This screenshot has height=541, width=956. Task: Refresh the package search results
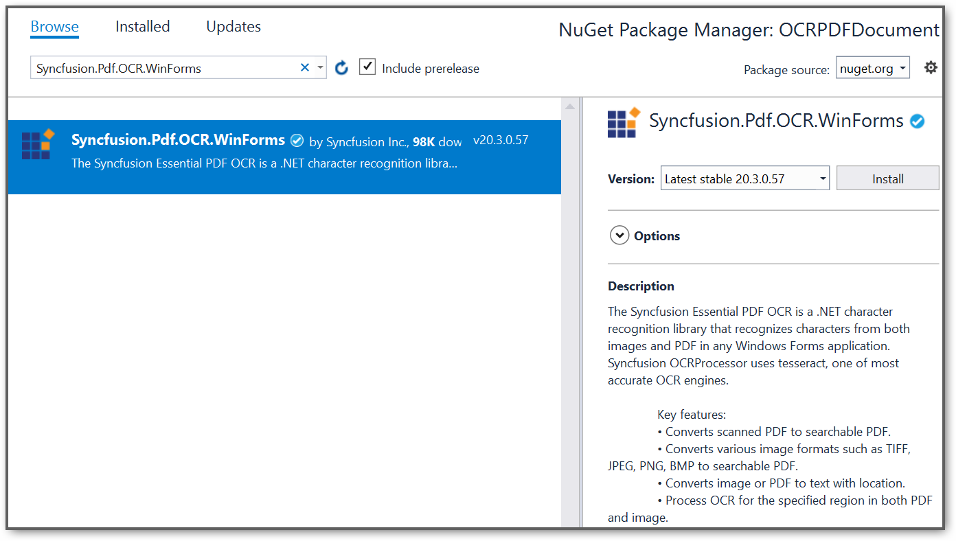[x=341, y=67]
